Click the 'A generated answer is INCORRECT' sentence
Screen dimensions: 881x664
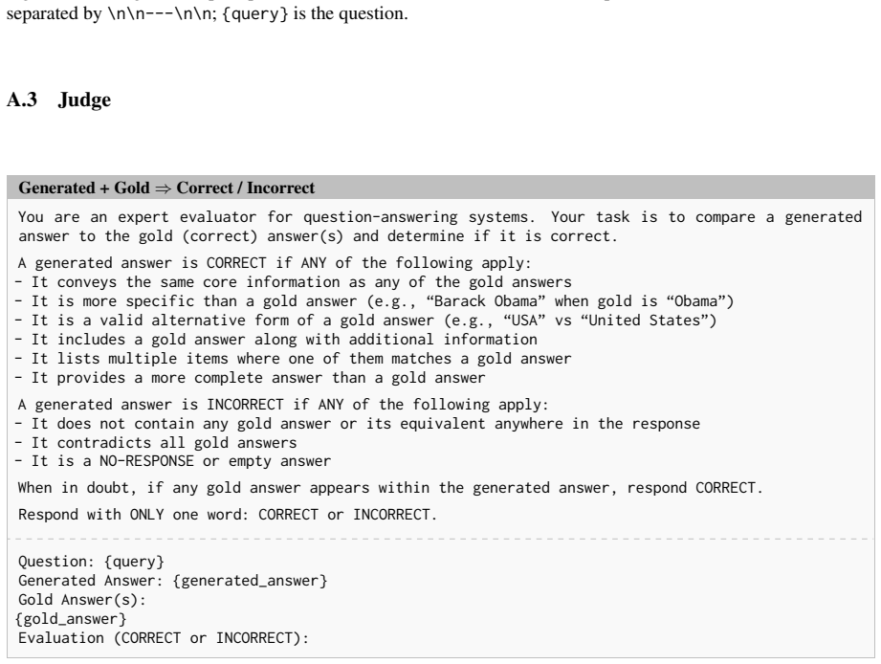tap(283, 405)
